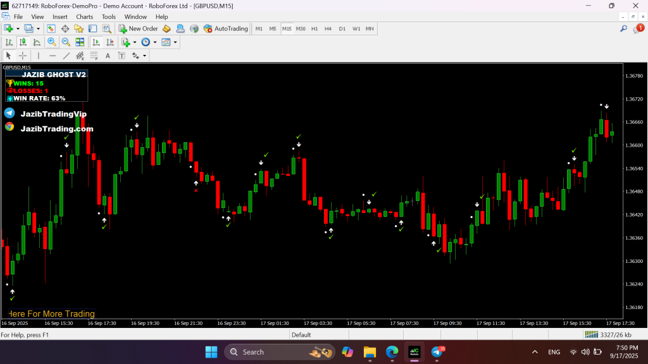Toggle AutoTrading on or off
648x364 pixels.
pyautogui.click(x=226, y=28)
